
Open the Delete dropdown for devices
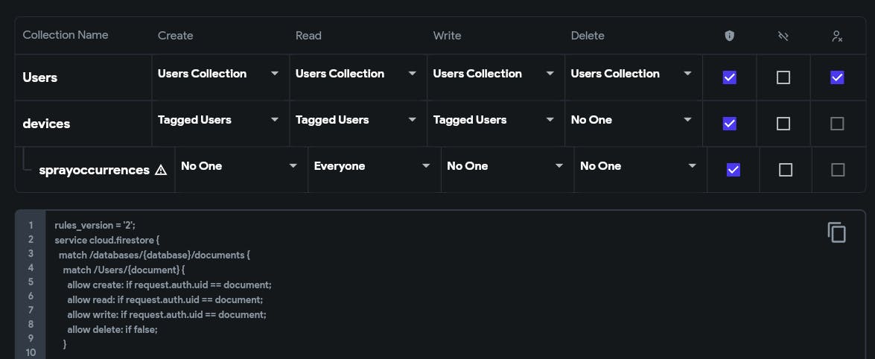click(633, 120)
